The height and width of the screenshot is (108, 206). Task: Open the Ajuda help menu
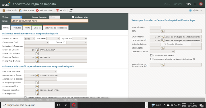pyautogui.click(x=195, y=11)
